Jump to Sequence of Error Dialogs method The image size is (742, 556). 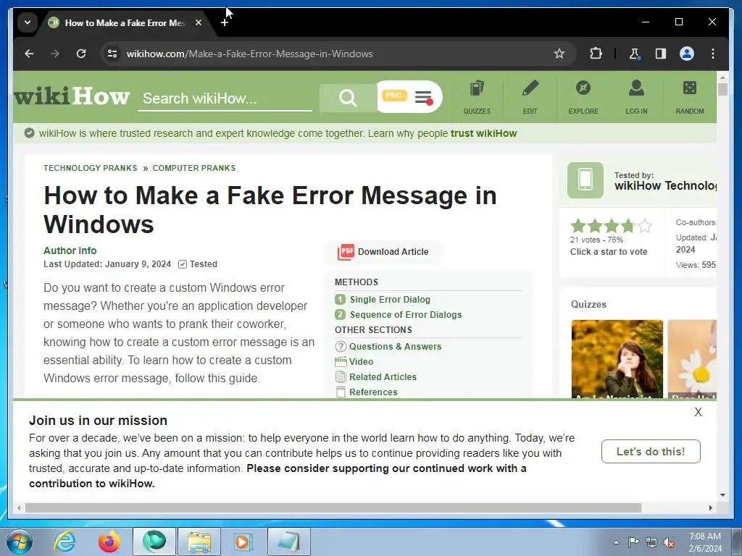(x=406, y=314)
